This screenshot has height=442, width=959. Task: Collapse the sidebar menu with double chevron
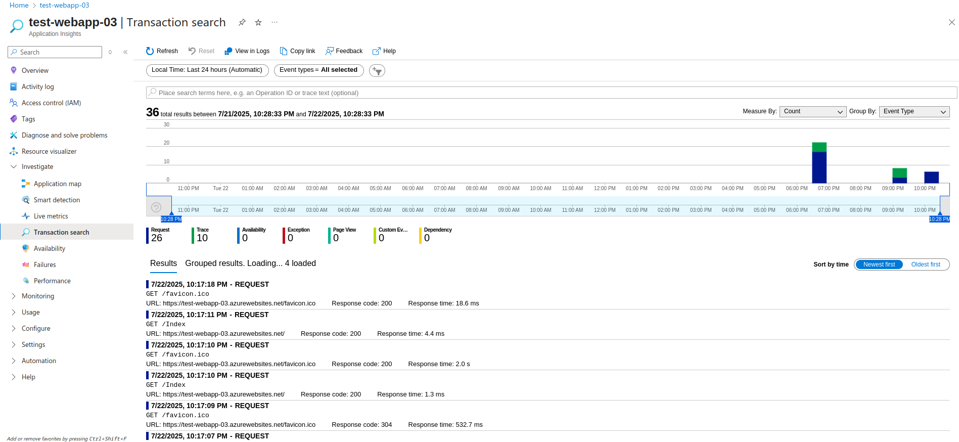(x=125, y=52)
